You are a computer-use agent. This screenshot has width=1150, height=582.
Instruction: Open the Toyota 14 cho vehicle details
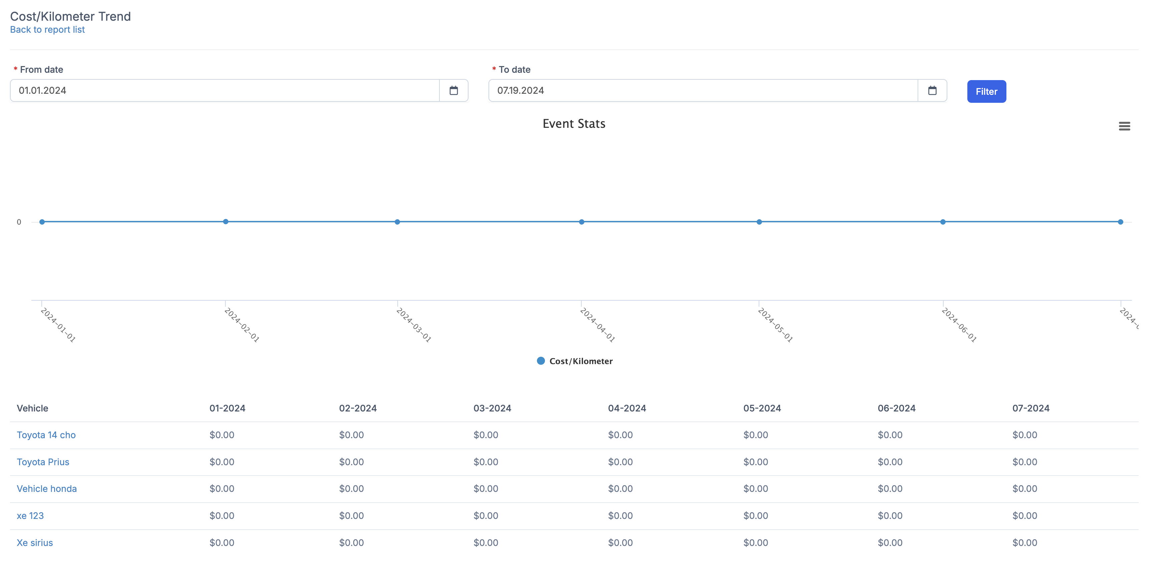[46, 435]
